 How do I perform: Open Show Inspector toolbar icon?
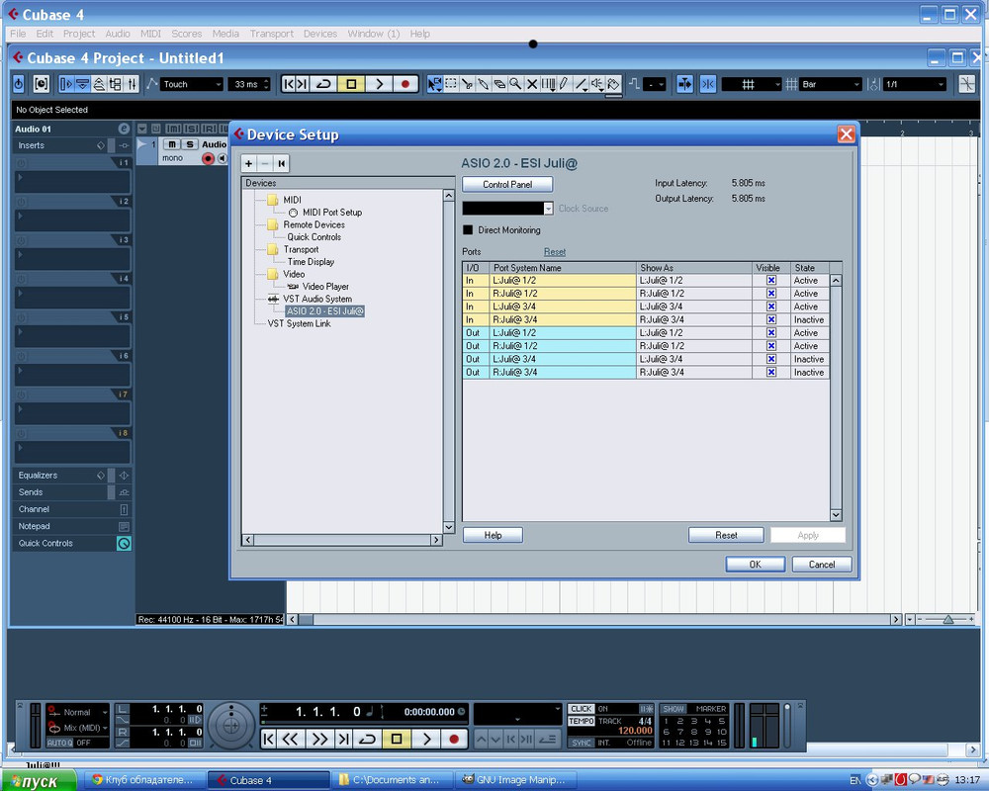click(66, 84)
